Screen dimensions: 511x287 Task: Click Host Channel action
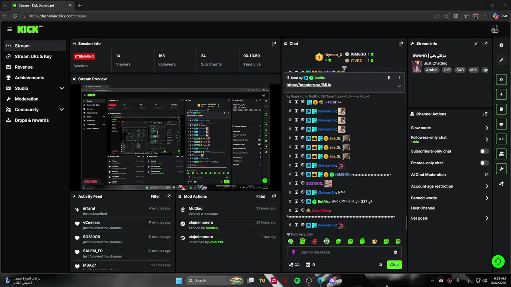coord(423,208)
